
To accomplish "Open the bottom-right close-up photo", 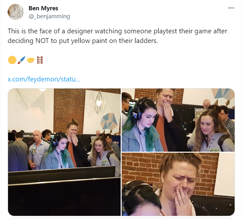I will [x=178, y=184].
